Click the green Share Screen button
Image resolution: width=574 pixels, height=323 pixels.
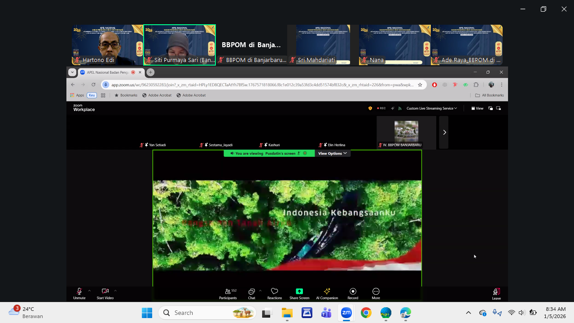[x=299, y=293]
